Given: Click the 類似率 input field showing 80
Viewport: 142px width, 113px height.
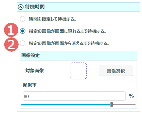Looking at the screenshot, I should (x=74, y=96).
